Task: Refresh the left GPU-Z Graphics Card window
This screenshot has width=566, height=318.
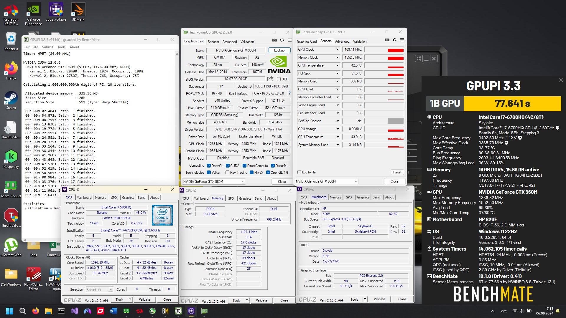Action: (282, 40)
